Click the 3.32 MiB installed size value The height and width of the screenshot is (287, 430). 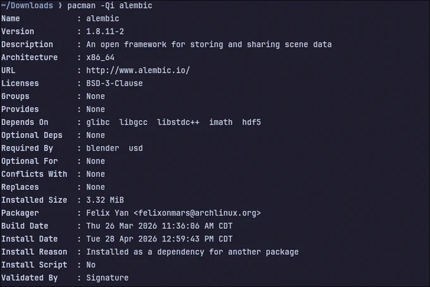tap(105, 200)
